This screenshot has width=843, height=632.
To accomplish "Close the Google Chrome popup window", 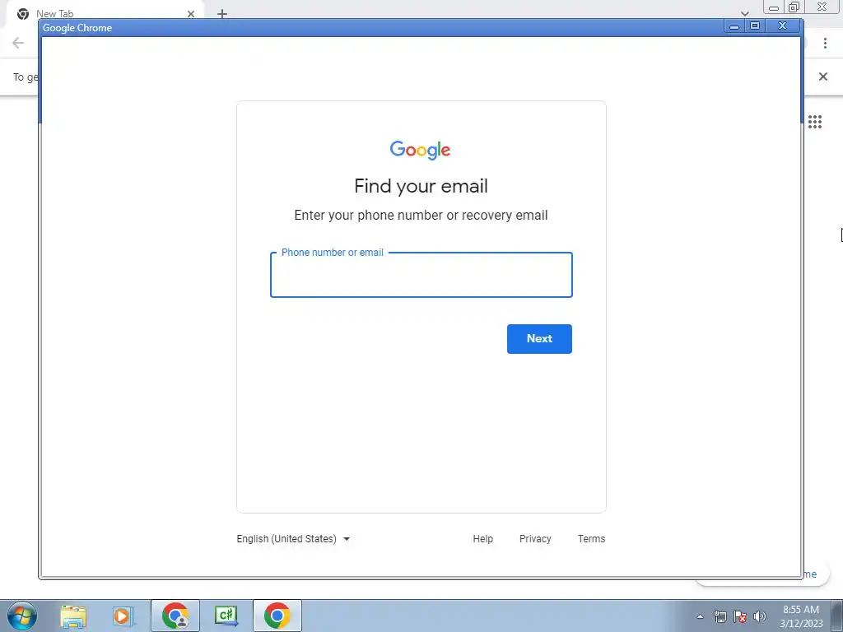I will point(783,26).
